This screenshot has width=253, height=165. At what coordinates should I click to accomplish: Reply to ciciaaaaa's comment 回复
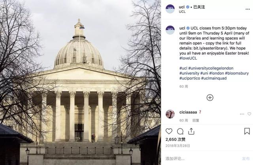196,121
